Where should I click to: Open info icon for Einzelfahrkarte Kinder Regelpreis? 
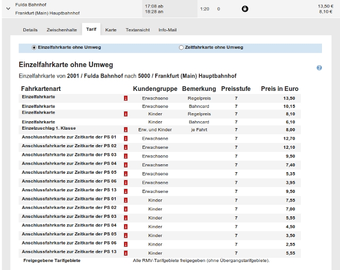click(125, 114)
